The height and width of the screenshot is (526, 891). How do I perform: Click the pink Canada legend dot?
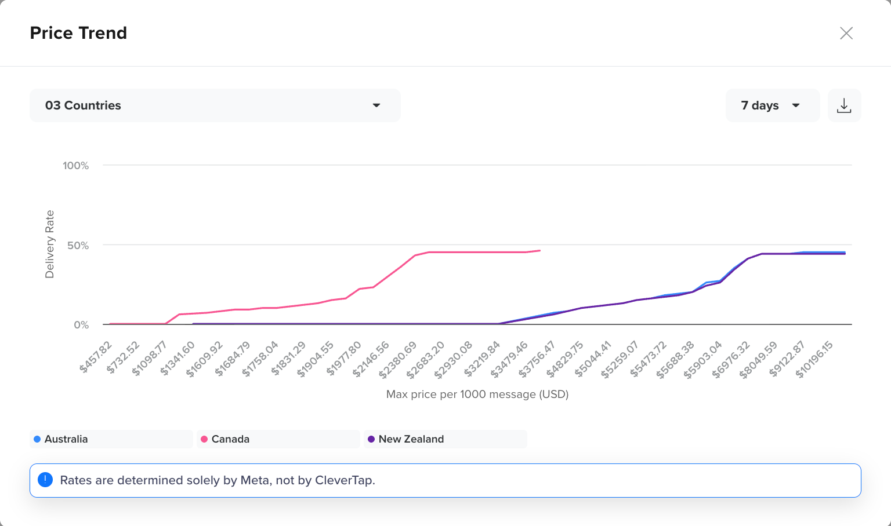tap(204, 439)
